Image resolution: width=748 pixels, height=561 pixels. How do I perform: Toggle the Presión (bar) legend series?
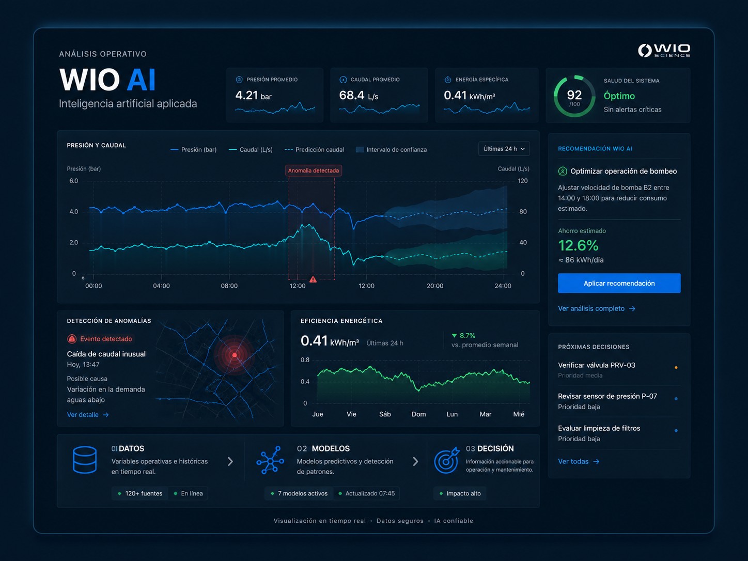pos(194,150)
